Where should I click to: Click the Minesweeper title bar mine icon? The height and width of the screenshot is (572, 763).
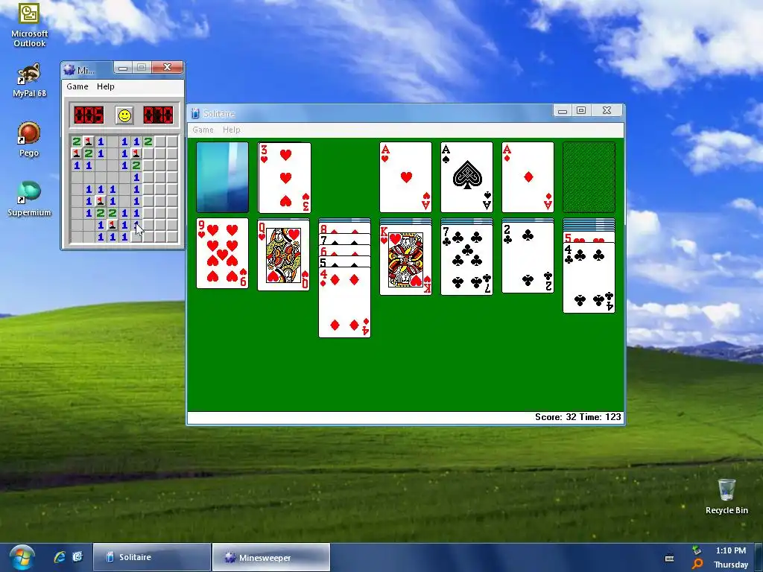click(x=69, y=70)
